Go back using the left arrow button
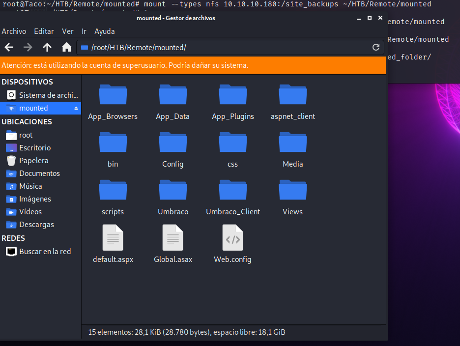The height and width of the screenshot is (346, 460). tap(9, 47)
